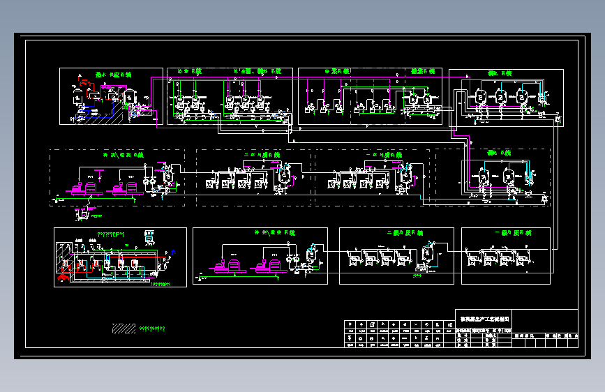
Task: Select leftmost magenta filling machine in the middle-left dashed box
Action: tap(84, 188)
